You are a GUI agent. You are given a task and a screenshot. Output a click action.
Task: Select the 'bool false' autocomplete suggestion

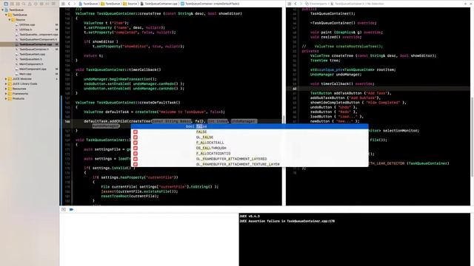point(250,126)
